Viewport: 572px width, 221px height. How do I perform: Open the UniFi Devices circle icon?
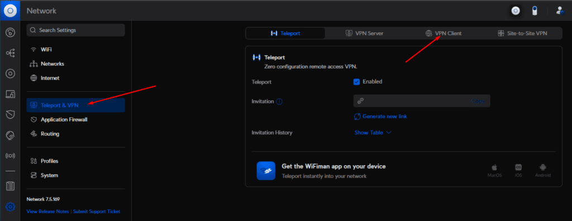pyautogui.click(x=10, y=74)
